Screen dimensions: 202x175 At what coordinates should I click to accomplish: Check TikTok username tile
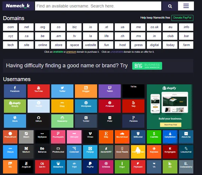(x=133, y=91)
